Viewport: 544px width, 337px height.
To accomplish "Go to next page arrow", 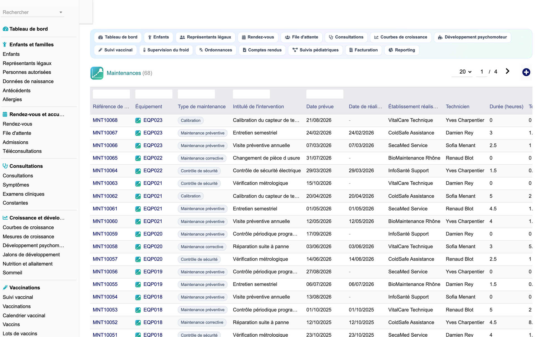I will [507, 71].
